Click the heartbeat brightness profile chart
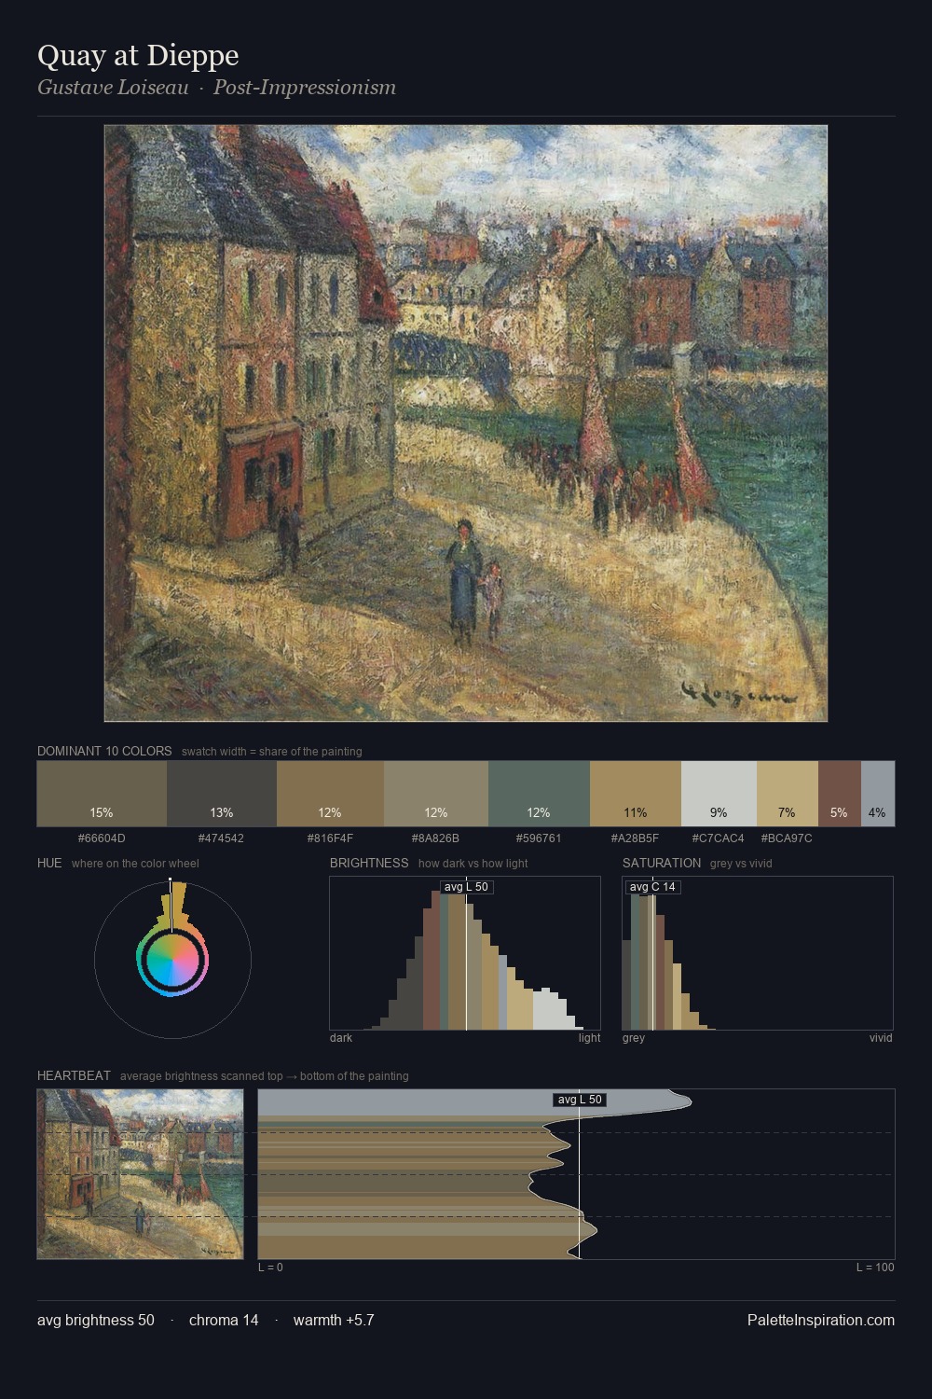 pyautogui.click(x=576, y=1174)
